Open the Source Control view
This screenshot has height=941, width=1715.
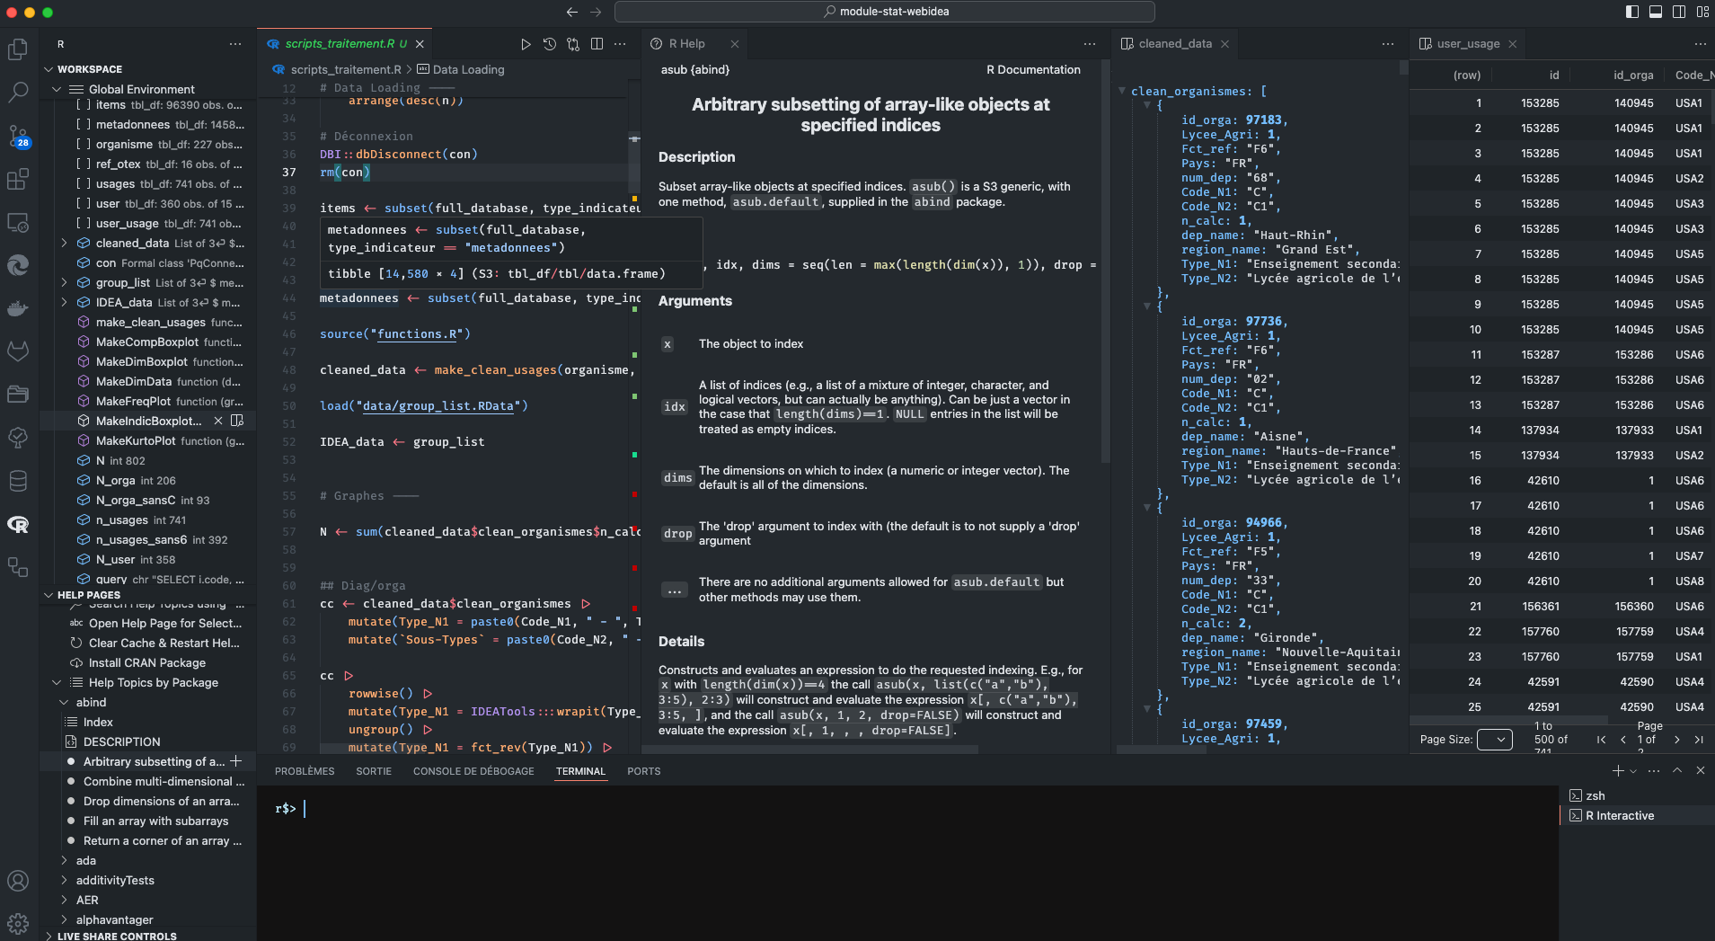click(18, 136)
